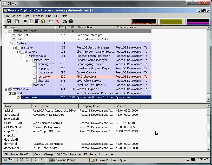Sort by CPU column header
The height and width of the screenshot is (165, 212).
click(71, 27)
